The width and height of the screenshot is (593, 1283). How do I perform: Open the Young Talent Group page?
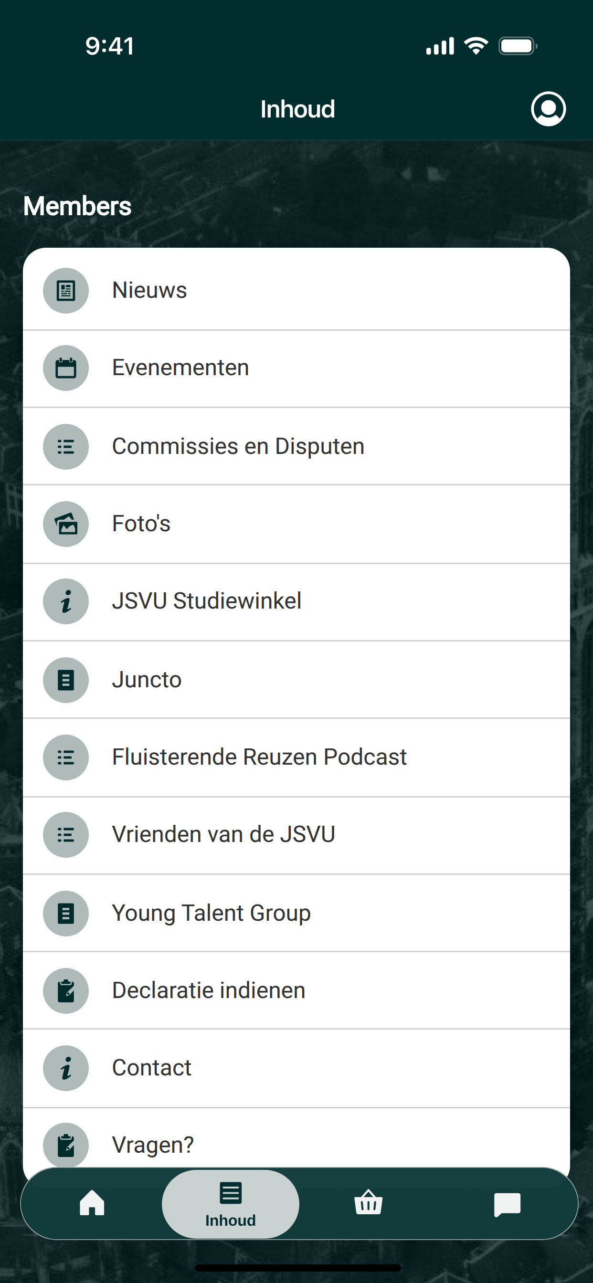(x=296, y=913)
